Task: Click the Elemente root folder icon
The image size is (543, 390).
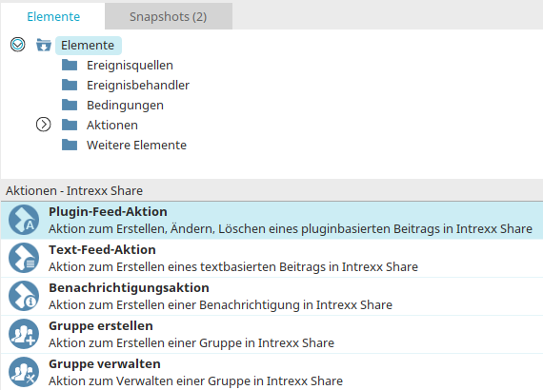Action: point(44,45)
